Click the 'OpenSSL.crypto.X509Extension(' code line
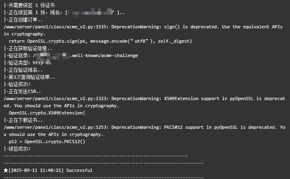 [47, 113]
